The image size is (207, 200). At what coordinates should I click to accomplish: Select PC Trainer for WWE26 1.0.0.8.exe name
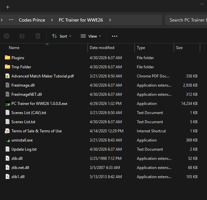coord(39,104)
